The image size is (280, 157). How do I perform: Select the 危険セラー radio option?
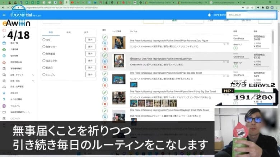pos(44,46)
